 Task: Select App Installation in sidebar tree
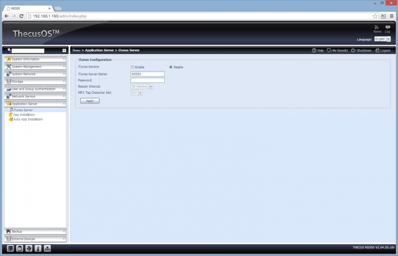pyautogui.click(x=24, y=114)
